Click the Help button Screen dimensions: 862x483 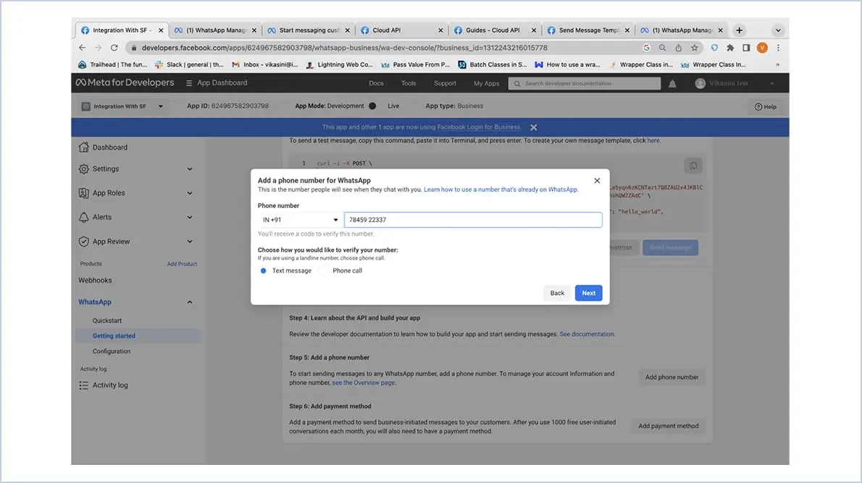coord(765,106)
